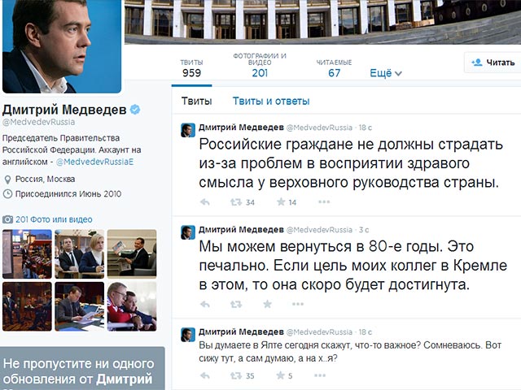Open the newspaper reading photo thumbnail

(132, 253)
